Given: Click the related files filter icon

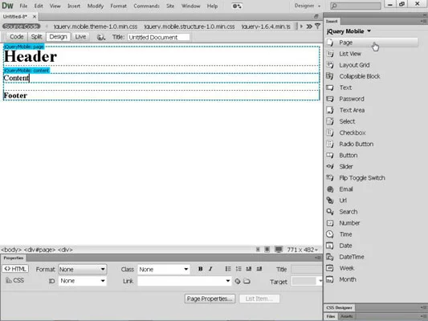Looking at the screenshot, I should (317, 26).
